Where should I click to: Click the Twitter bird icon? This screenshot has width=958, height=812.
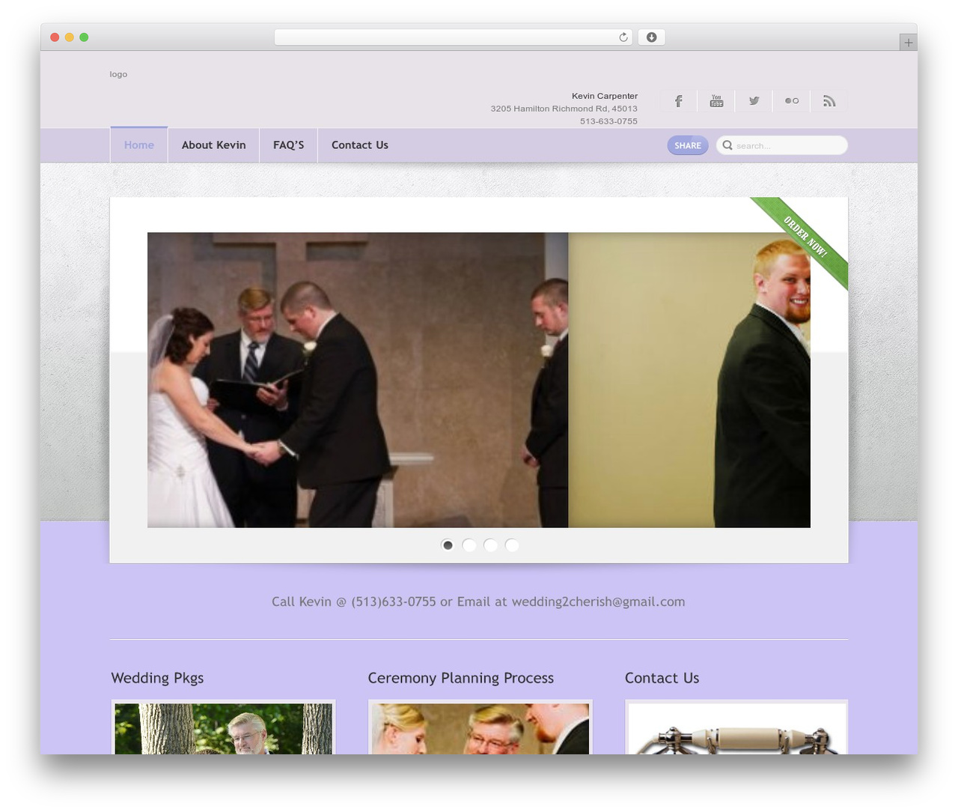754,100
